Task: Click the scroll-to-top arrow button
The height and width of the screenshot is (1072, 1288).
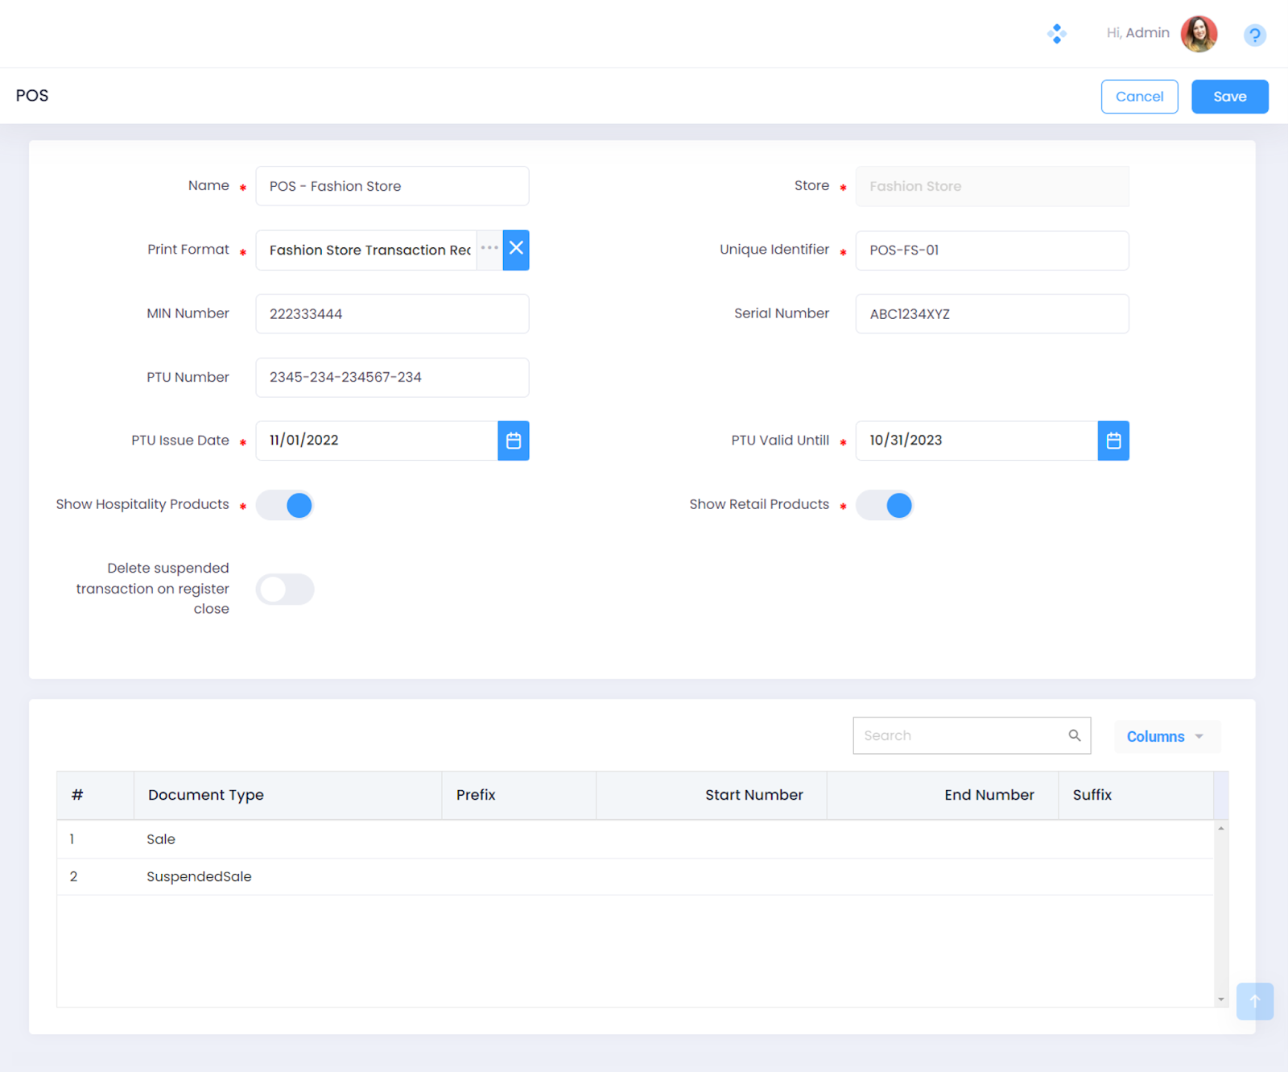Action: 1254,1001
